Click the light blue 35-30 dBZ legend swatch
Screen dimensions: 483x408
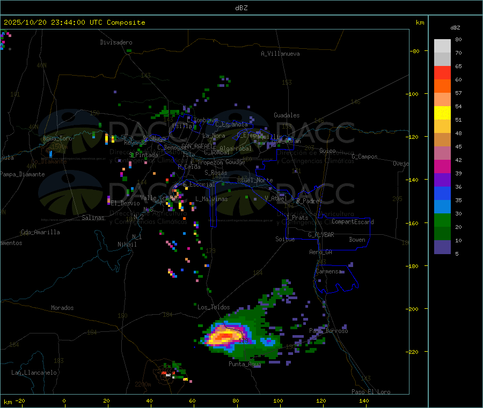[x=442, y=207]
